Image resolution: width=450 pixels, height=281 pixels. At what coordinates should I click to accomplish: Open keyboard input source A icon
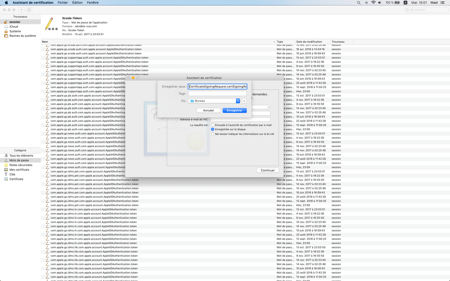(405, 2)
